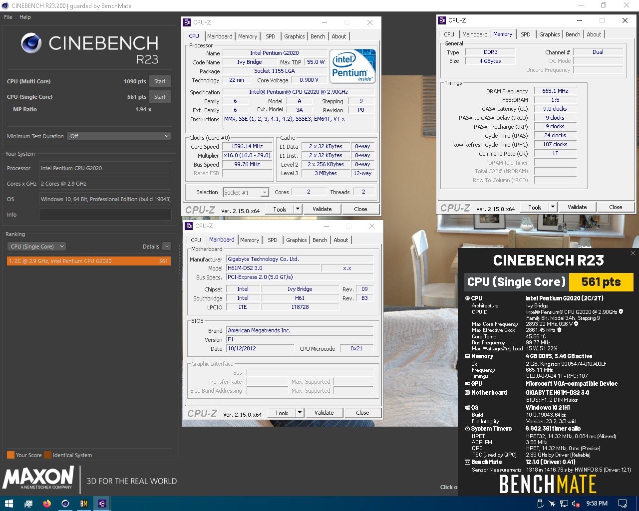
Task: Switch to the CPU tab in the Memory window
Action: 449,34
